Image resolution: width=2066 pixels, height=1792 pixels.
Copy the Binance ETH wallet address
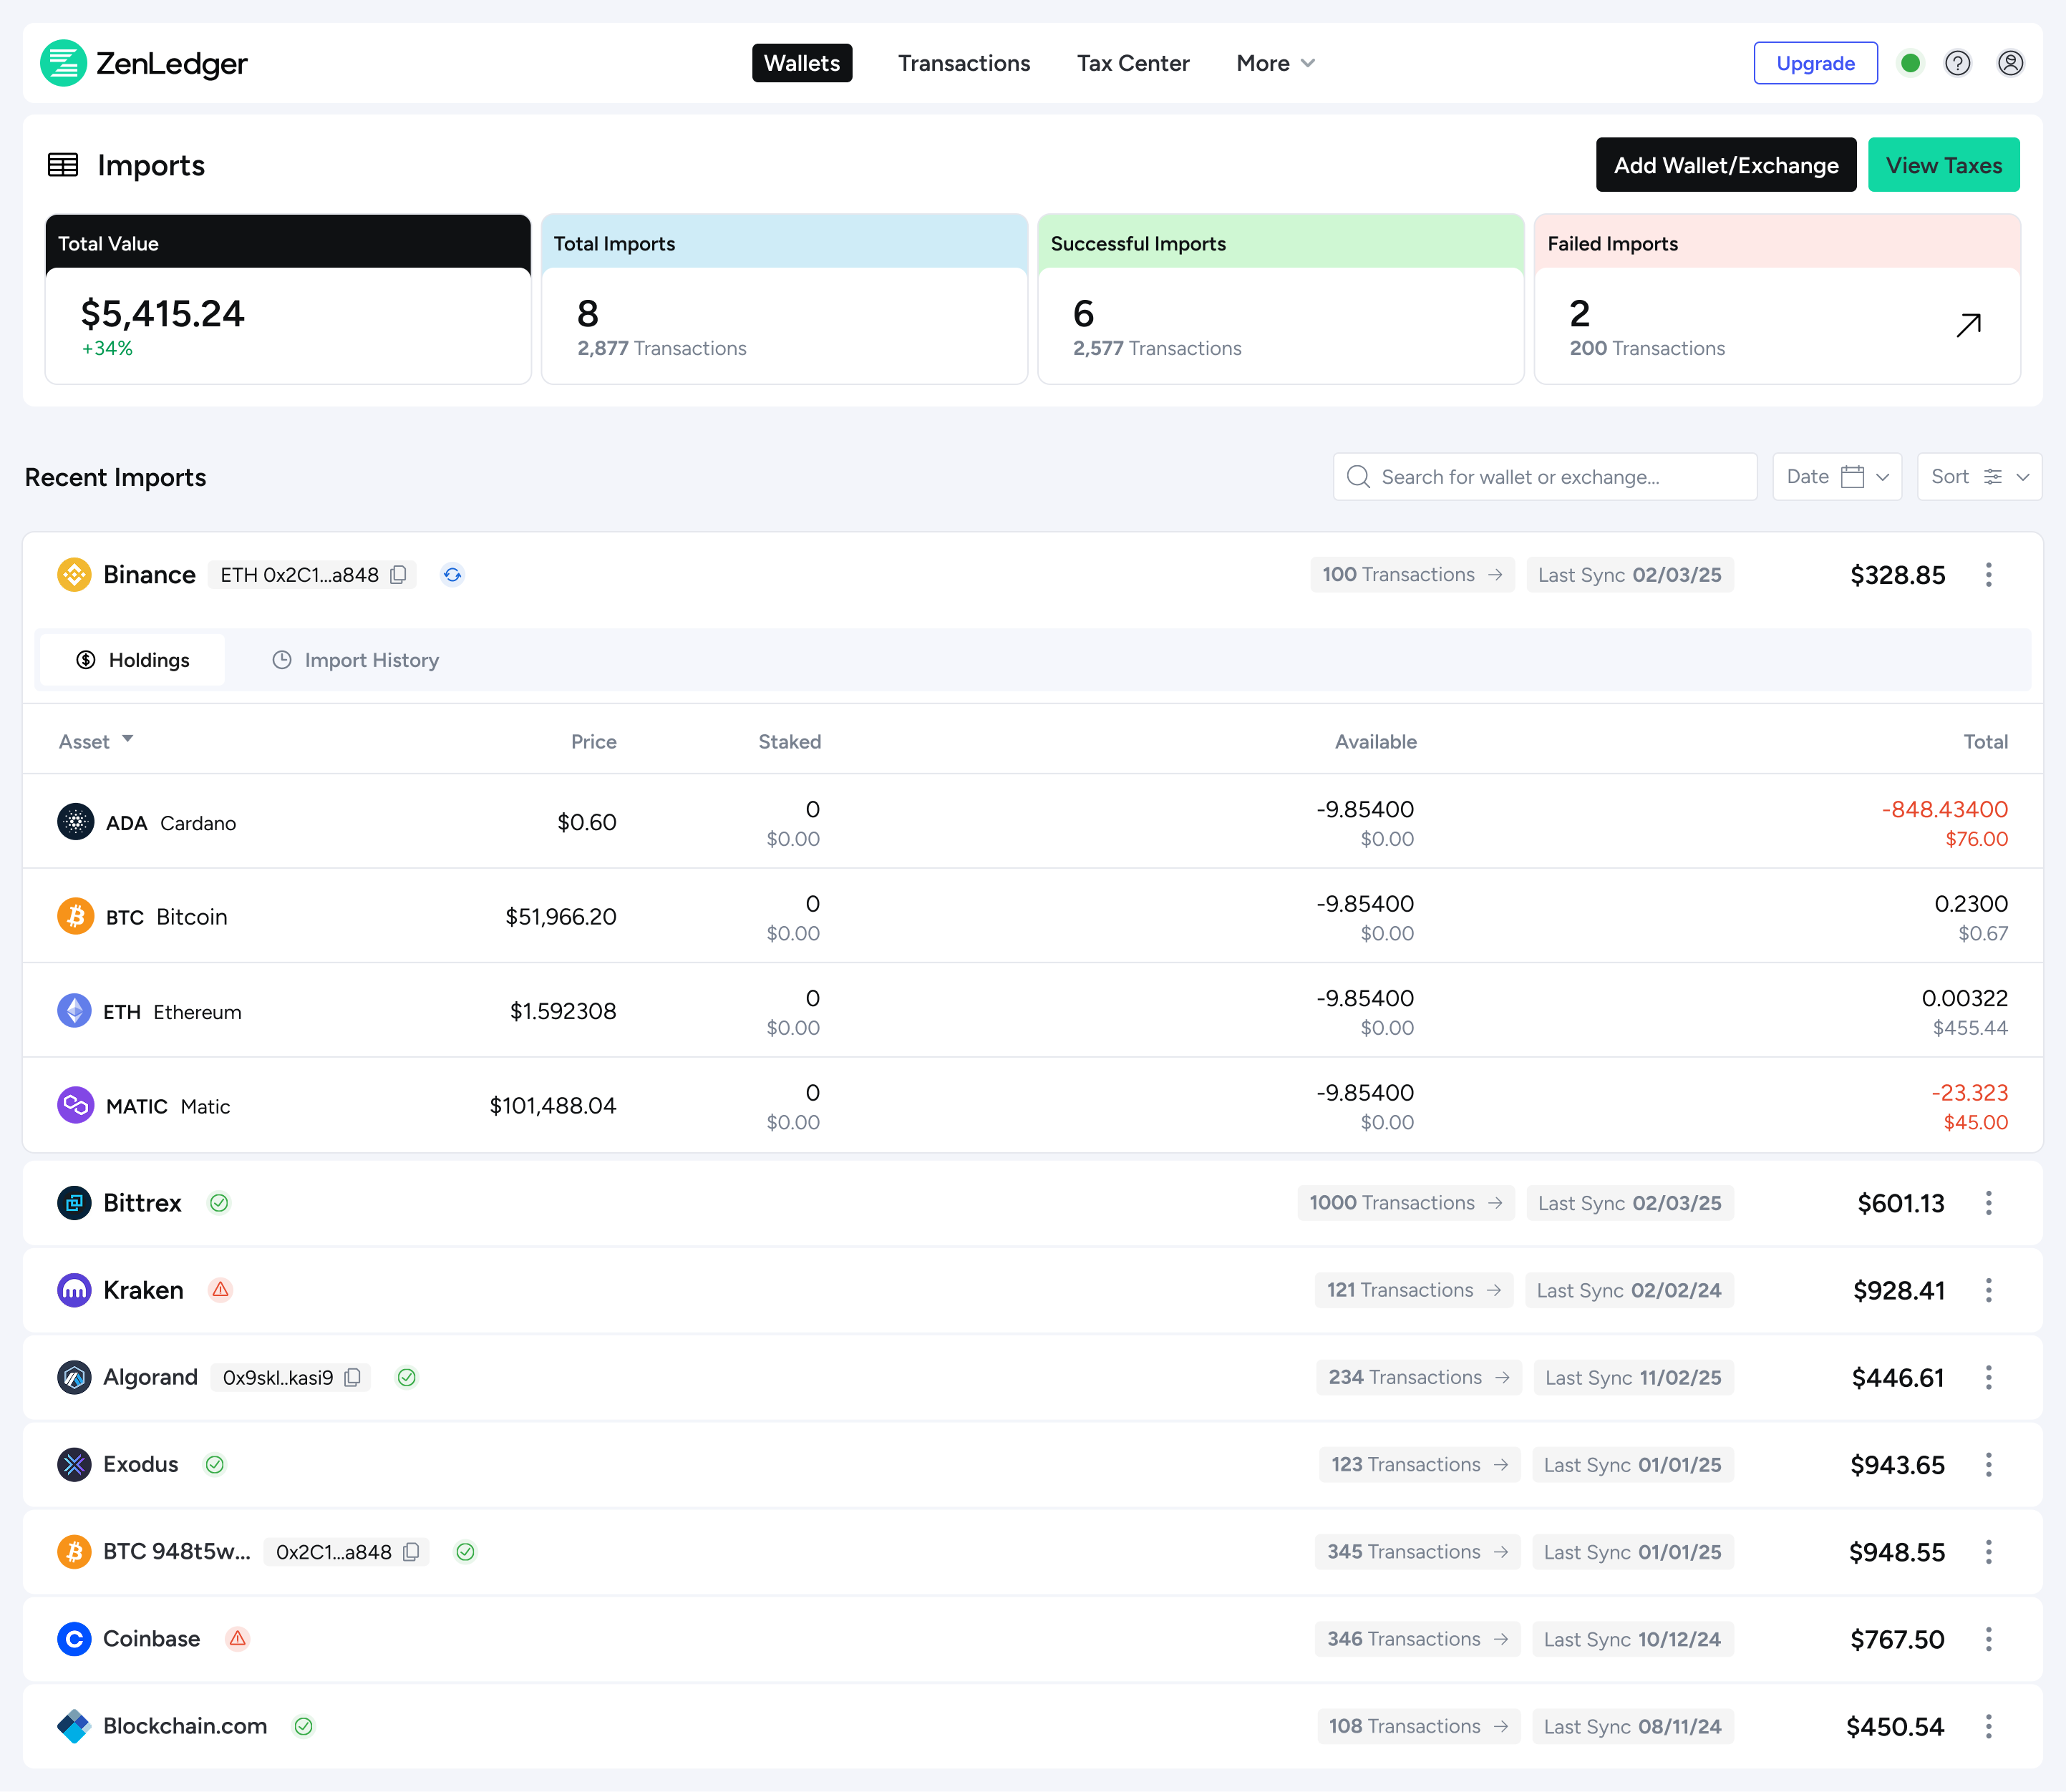tap(398, 575)
